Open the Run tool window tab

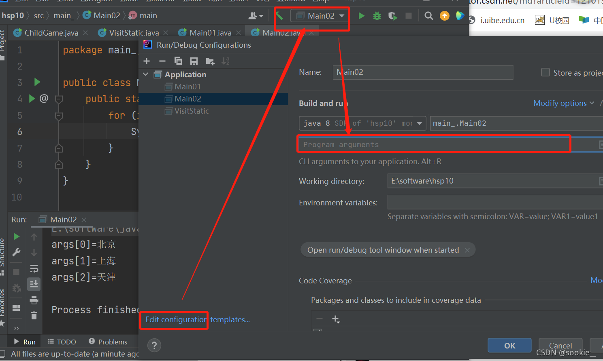[x=25, y=342]
